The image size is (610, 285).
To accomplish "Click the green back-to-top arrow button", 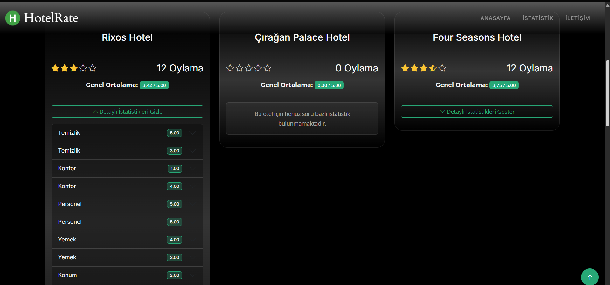I will point(590,277).
